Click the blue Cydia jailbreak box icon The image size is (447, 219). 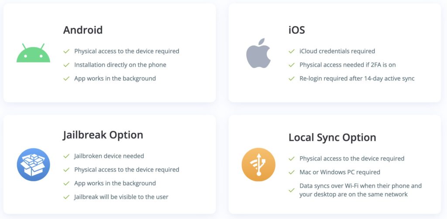coord(33,165)
